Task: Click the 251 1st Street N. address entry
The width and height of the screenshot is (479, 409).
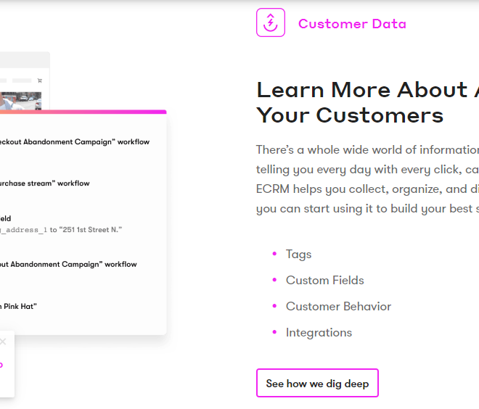Action: coord(61,230)
